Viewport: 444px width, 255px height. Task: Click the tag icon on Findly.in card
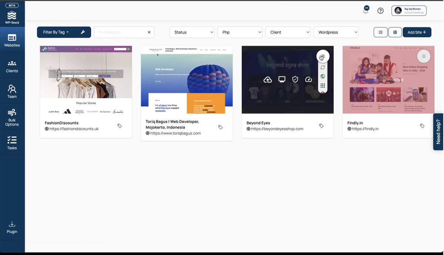(422, 126)
